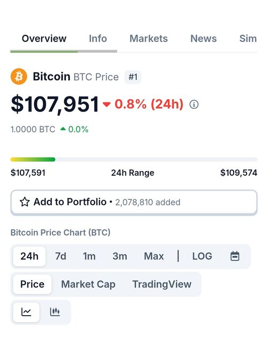Image resolution: width=268 pixels, height=343 pixels.
Task: Open the Info tab
Action: [98, 39]
